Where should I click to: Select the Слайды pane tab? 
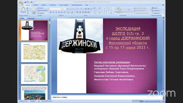pyautogui.click(x=22, y=18)
